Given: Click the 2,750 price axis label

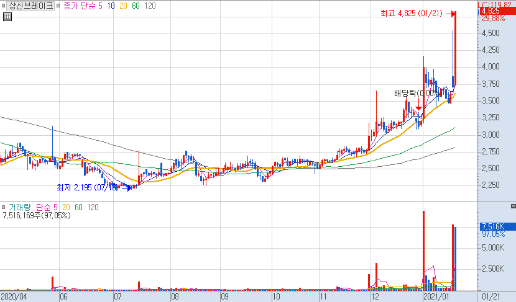Looking at the screenshot, I should [x=491, y=151].
